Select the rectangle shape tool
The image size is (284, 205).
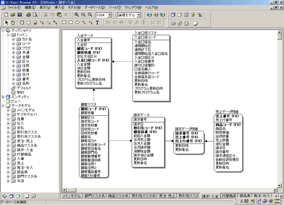pos(64,23)
